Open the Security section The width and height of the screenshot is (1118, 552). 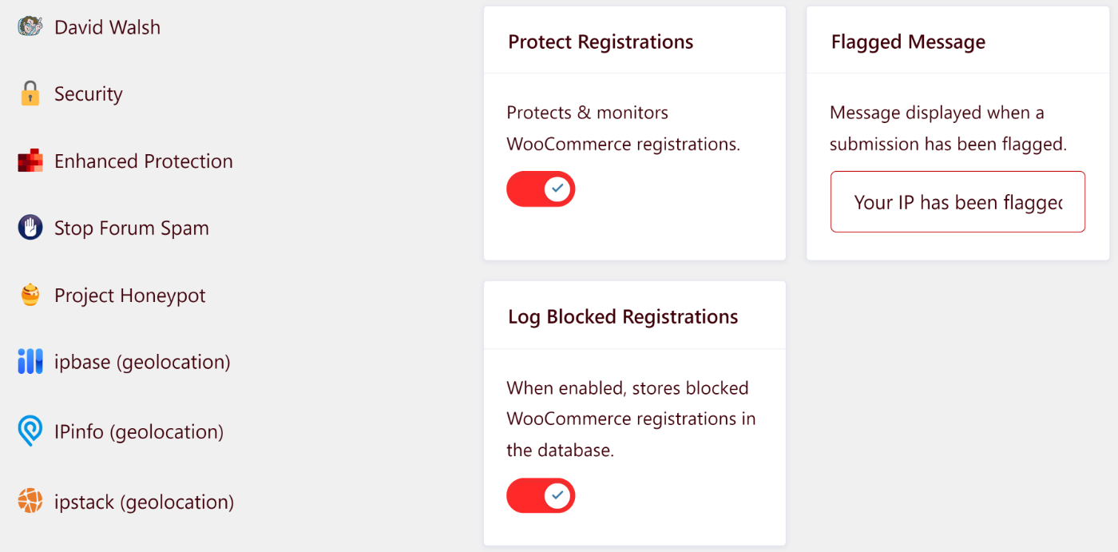[x=88, y=93]
